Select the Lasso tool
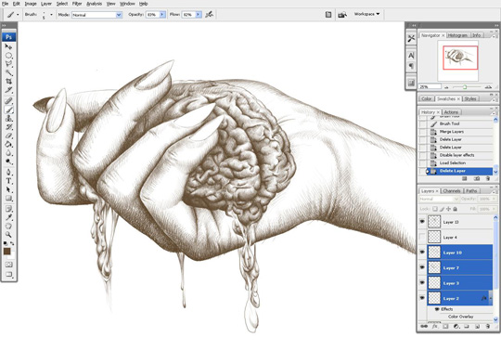 pos(8,64)
